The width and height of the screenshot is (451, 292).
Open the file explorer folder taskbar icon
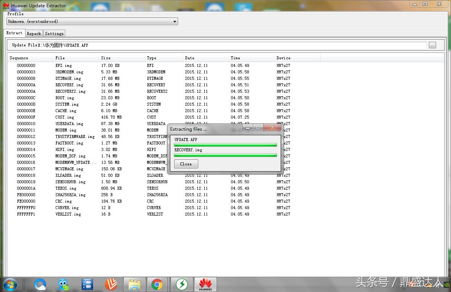tap(135, 284)
